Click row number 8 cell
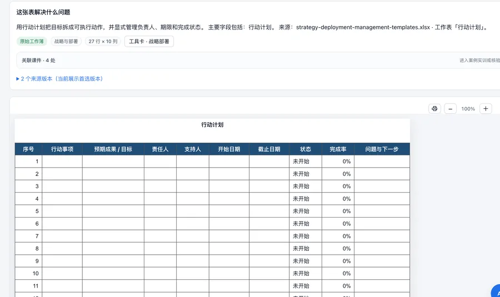The height and width of the screenshot is (297, 500). (28, 249)
